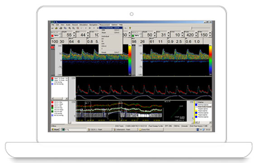Click the Windows Start button

point(55,129)
